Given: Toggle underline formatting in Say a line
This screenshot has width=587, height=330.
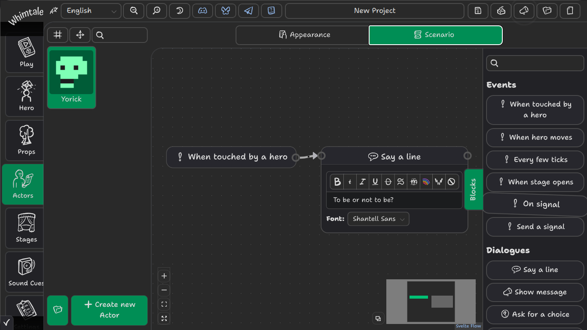Looking at the screenshot, I should [x=375, y=182].
